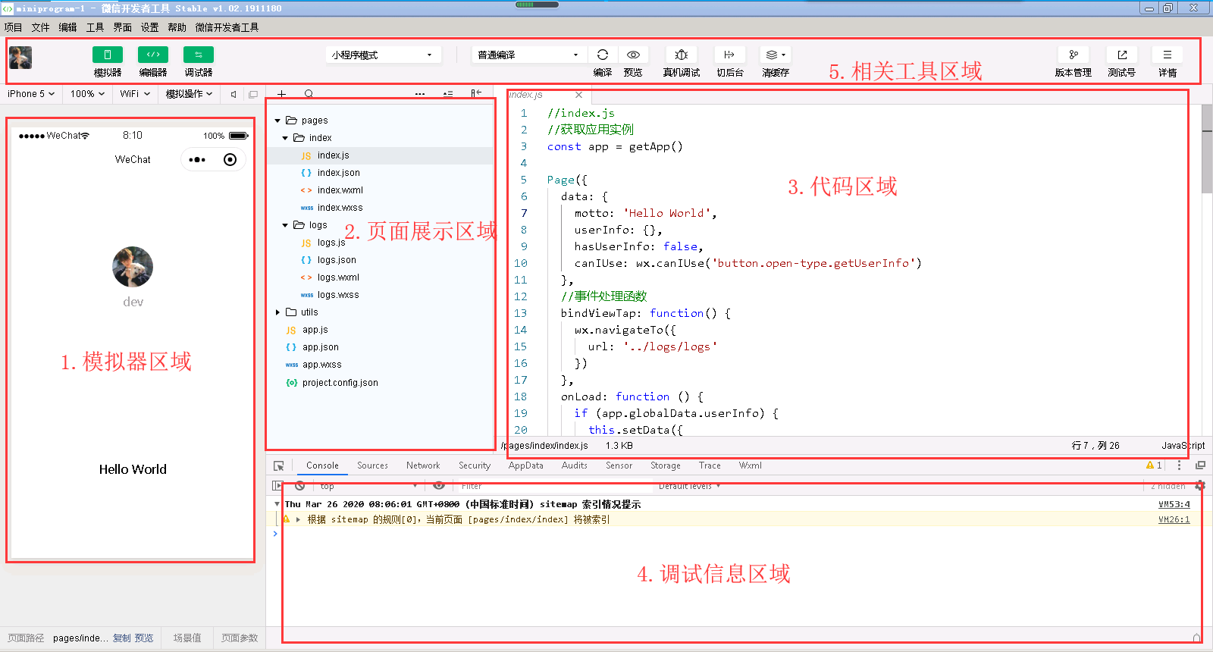Open index.wxml in the file tree
Image resolution: width=1213 pixels, height=652 pixels.
[x=340, y=190]
